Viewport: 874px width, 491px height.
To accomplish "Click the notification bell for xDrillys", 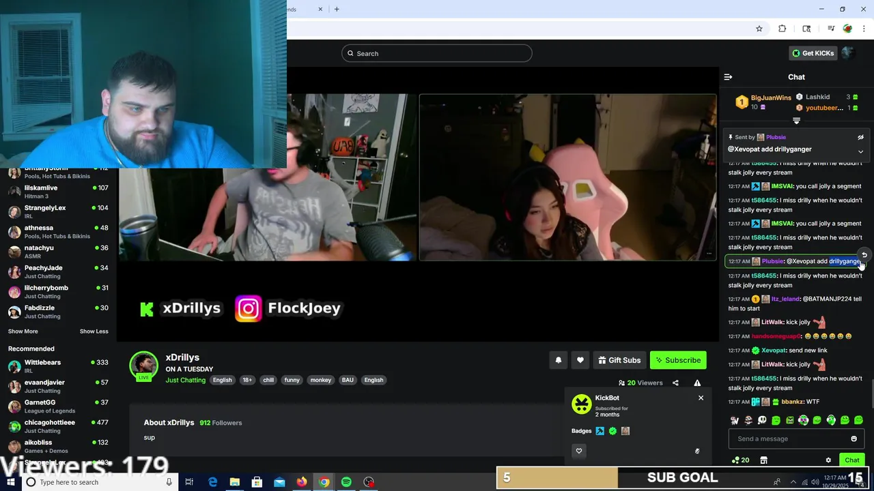I will pyautogui.click(x=558, y=360).
